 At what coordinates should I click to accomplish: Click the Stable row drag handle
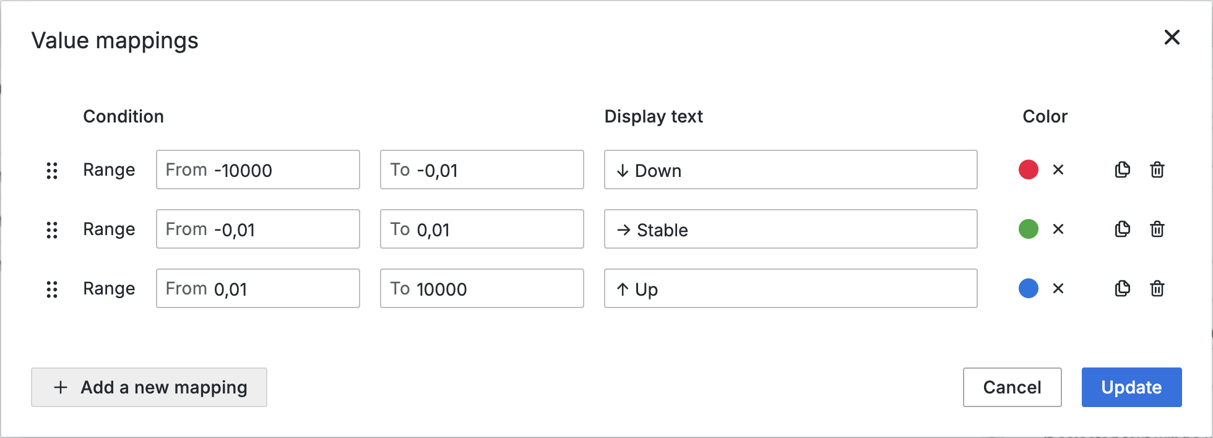click(x=52, y=230)
